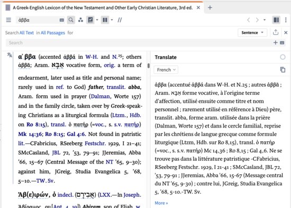The width and height of the screenshot is (291, 208).
Task: Click the parallel resources slashes icon
Action: (x=120, y=20)
